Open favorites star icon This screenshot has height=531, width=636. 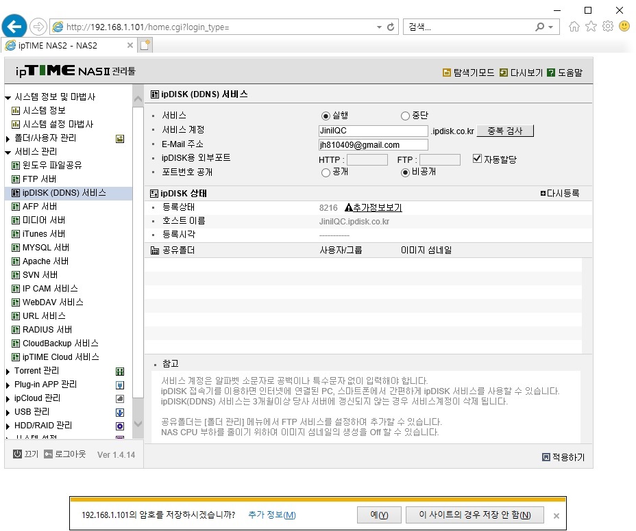click(591, 26)
